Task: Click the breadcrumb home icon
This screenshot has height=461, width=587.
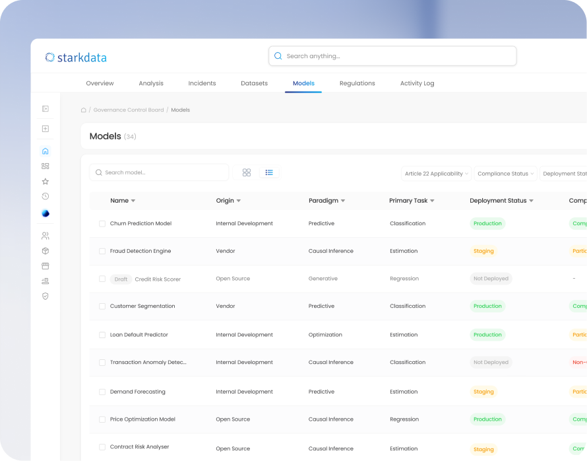Action: (84, 110)
